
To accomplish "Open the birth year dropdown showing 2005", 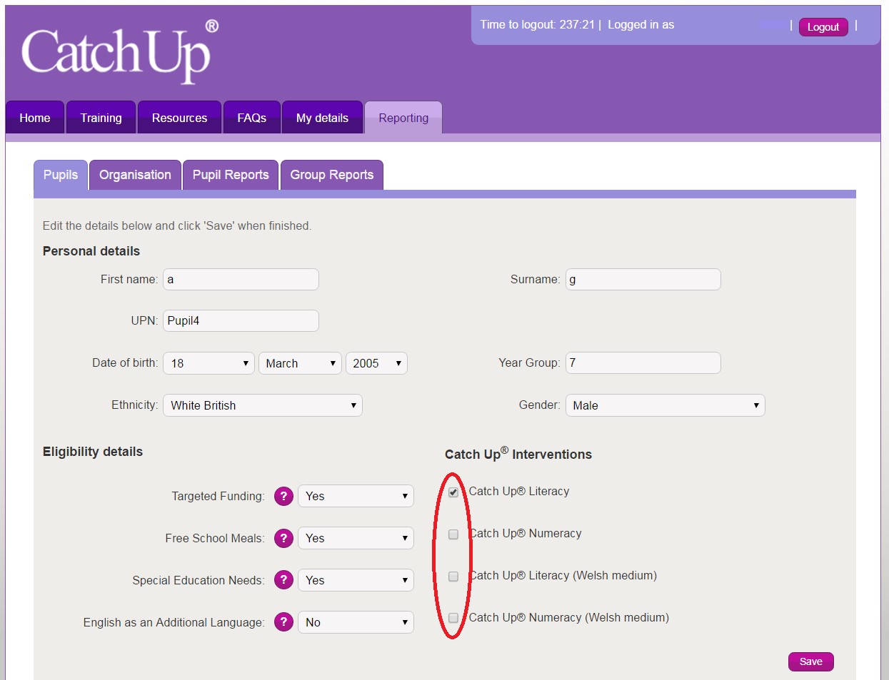I will [x=376, y=363].
